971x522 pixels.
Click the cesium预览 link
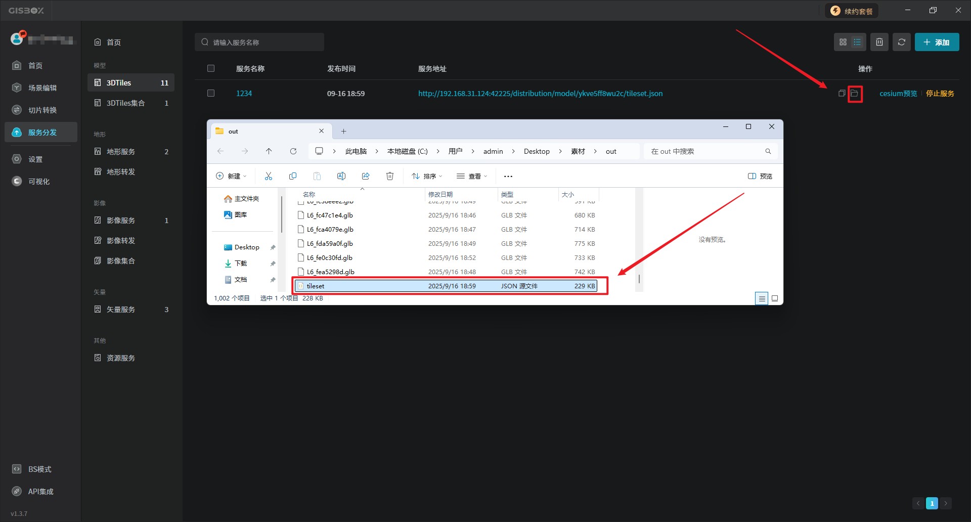(898, 94)
